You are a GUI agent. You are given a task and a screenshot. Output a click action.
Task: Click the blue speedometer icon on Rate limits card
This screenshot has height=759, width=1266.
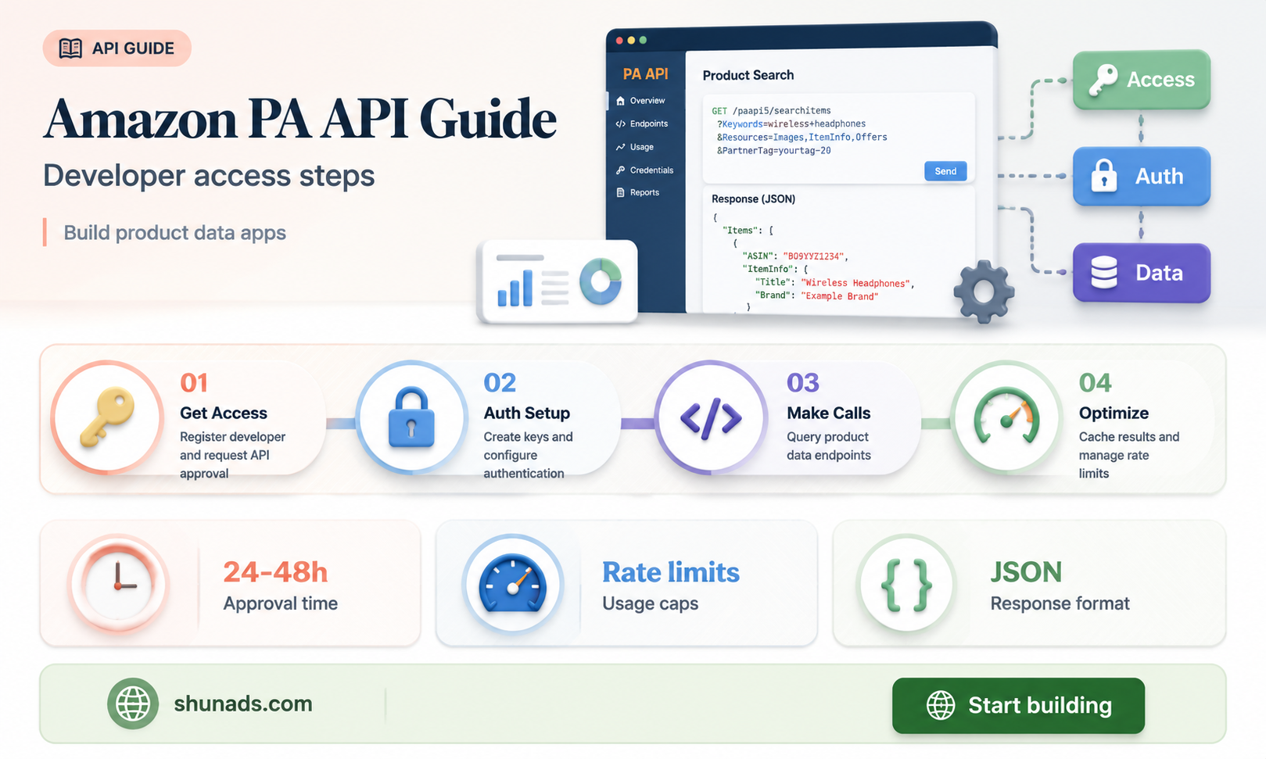click(513, 585)
